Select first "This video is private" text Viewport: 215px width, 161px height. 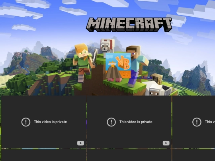click(50, 122)
